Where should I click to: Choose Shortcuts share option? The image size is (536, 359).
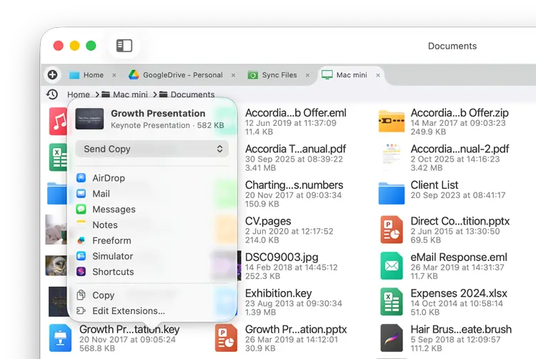[x=113, y=272]
